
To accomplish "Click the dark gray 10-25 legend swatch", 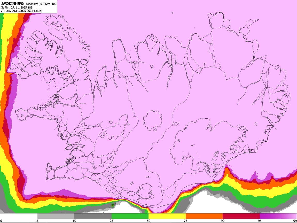I will [93, 216].
